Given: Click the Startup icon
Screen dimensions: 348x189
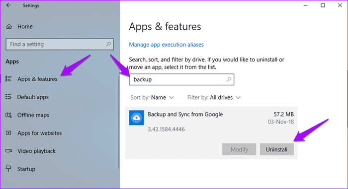Looking at the screenshot, I should tap(8, 169).
